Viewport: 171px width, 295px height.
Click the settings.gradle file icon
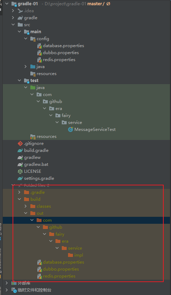[x=20, y=178]
